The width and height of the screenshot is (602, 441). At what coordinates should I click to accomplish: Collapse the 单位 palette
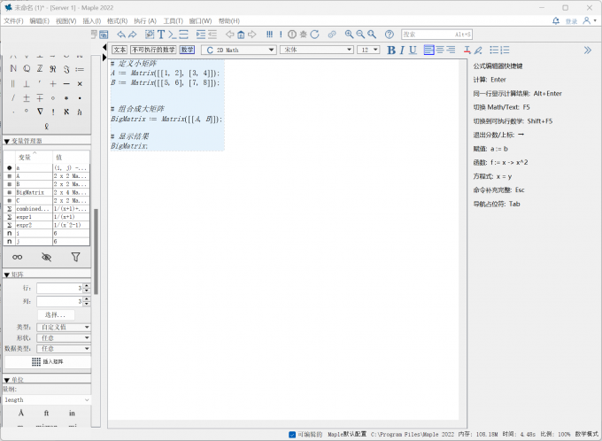(x=6, y=380)
